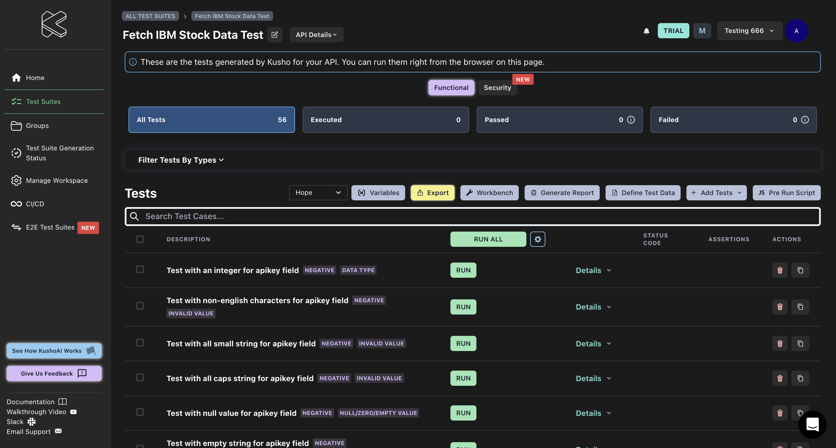Viewport: 836px width, 448px height.
Task: Open the Hope environment dropdown
Action: tap(318, 193)
